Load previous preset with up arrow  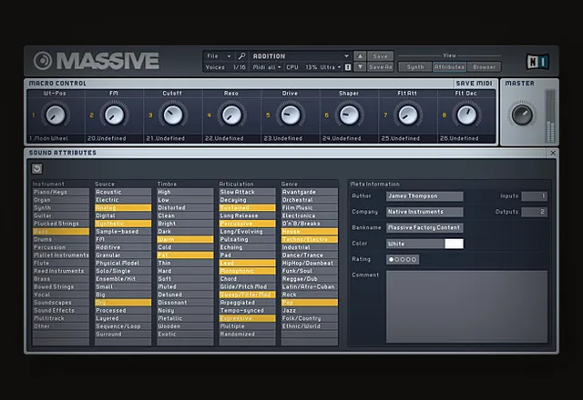(360, 56)
